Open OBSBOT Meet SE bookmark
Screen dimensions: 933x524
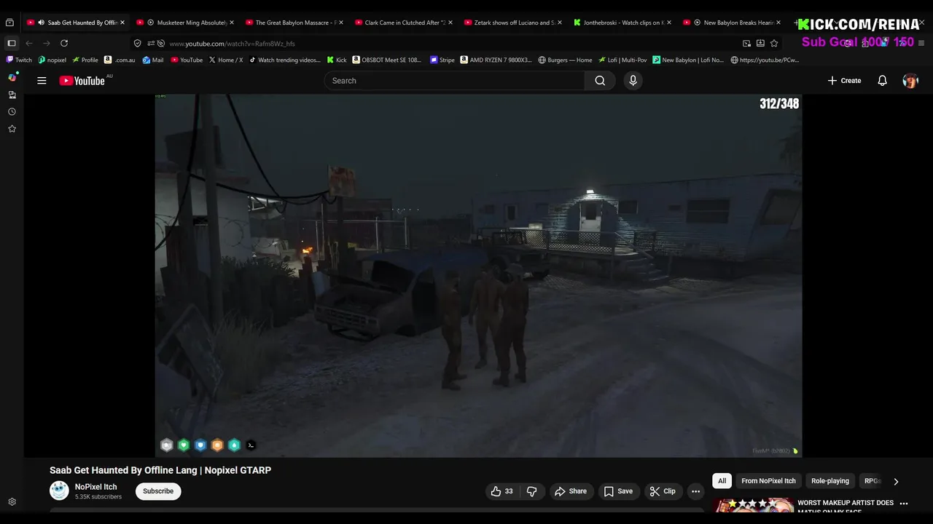[x=387, y=60]
